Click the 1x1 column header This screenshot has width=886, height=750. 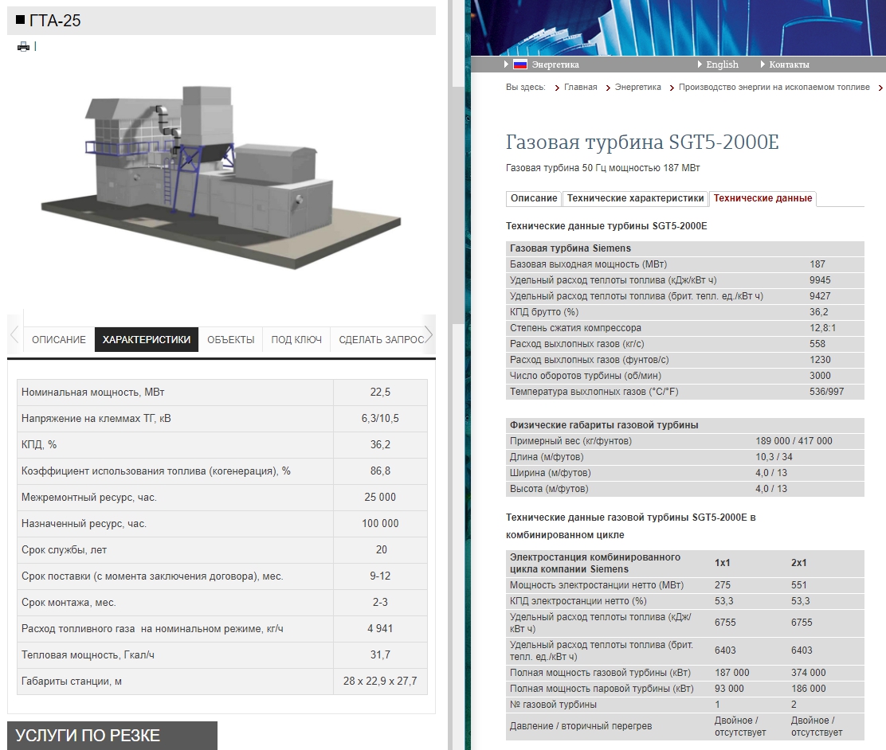pos(722,563)
